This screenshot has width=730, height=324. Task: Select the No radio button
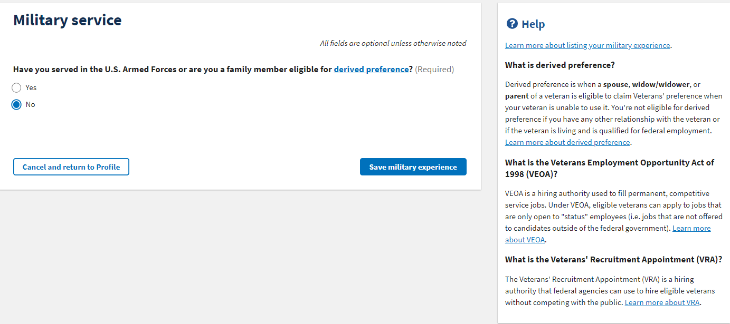pos(16,105)
